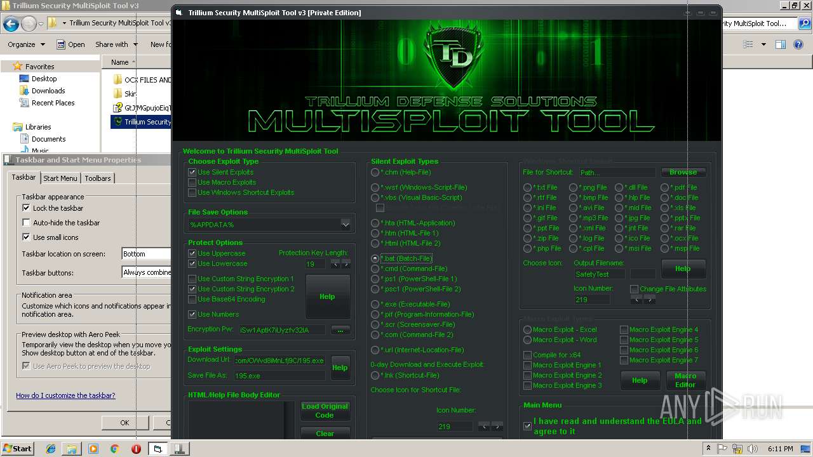The image size is (813, 457).
Task: Select the *.chm (Help-File) radio option
Action: click(375, 172)
